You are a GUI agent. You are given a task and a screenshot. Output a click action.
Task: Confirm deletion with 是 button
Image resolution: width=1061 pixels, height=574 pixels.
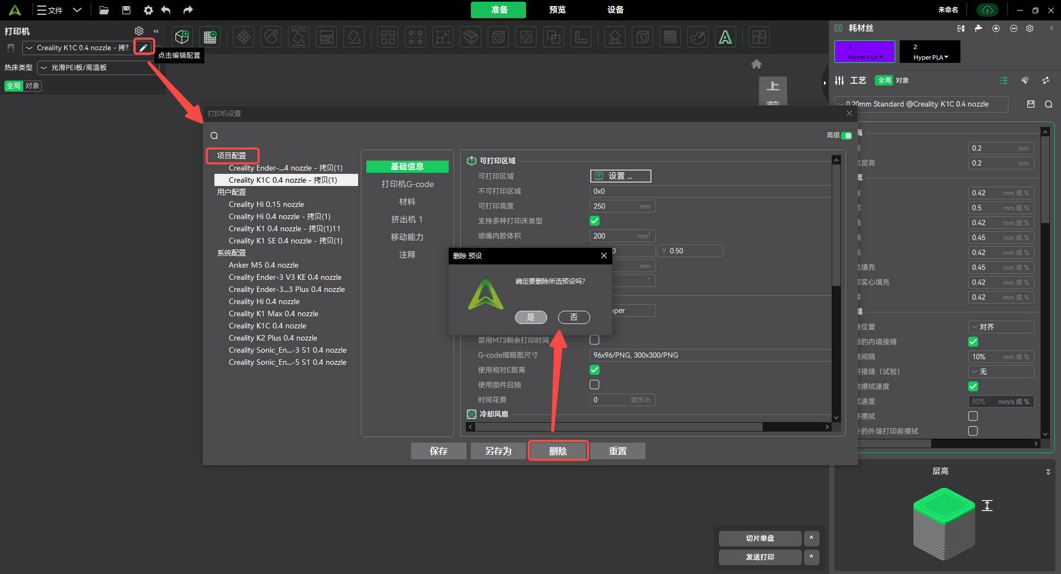pyautogui.click(x=530, y=317)
